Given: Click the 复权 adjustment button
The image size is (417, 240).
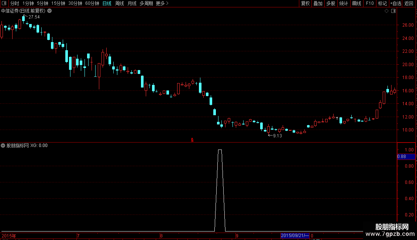Looking at the screenshot, I should point(305,3).
